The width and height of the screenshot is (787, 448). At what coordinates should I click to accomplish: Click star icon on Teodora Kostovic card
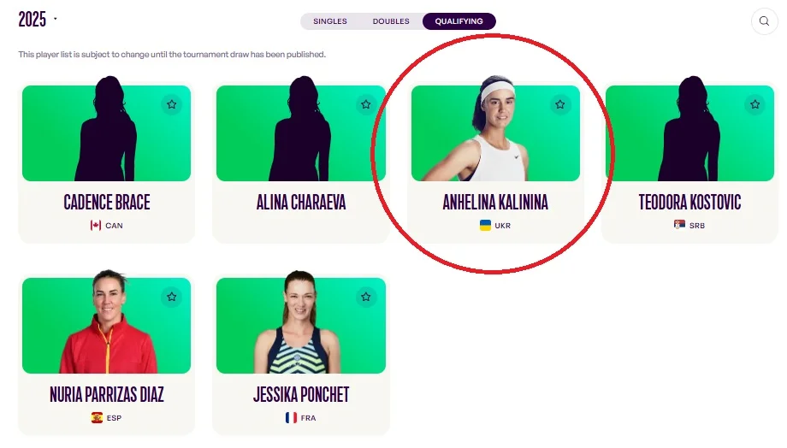754,104
